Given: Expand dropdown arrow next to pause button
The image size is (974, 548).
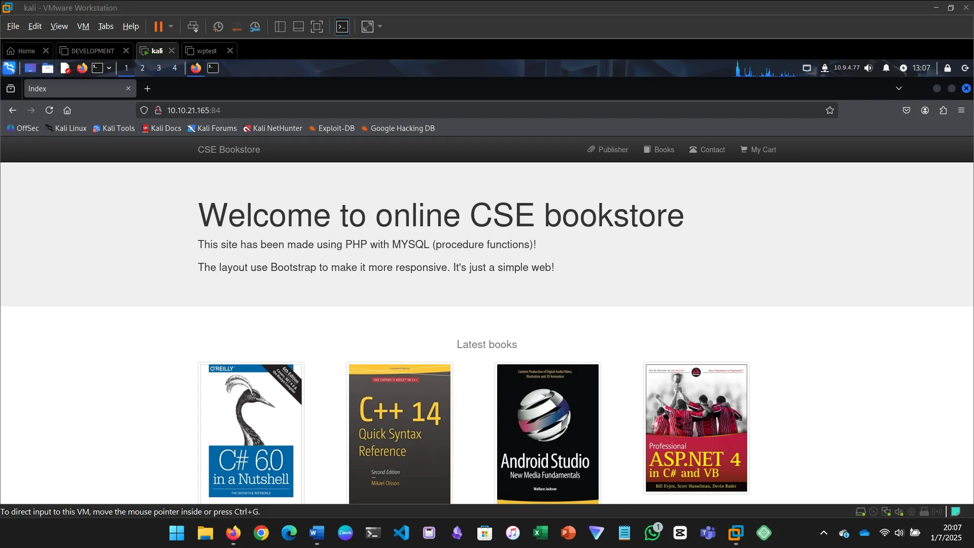Looking at the screenshot, I should tap(171, 26).
